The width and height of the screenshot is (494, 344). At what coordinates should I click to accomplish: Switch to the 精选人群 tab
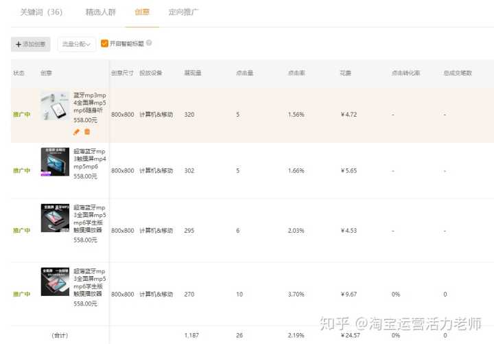(x=100, y=12)
